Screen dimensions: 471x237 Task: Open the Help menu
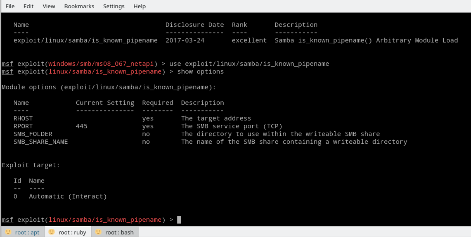[140, 6]
